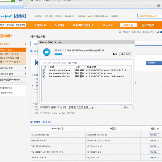
Task: Download V3 GameHack Kill file
Action: 154,135
